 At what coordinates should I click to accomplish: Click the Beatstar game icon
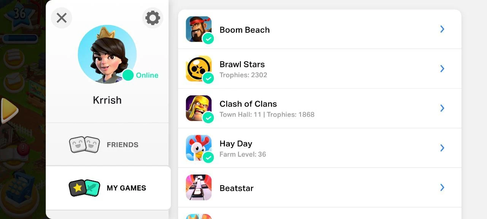(x=199, y=187)
